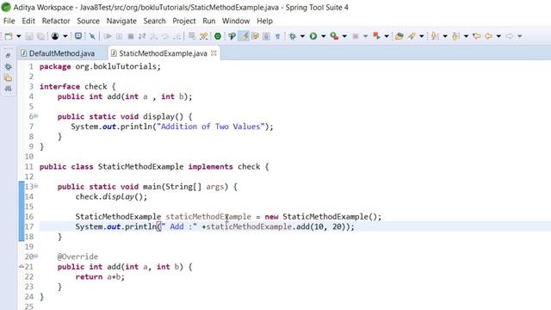Toggle Show Whitespace Characters pilcrow icon
Image resolution: width=551 pixels, height=310 pixels.
pos(277,36)
